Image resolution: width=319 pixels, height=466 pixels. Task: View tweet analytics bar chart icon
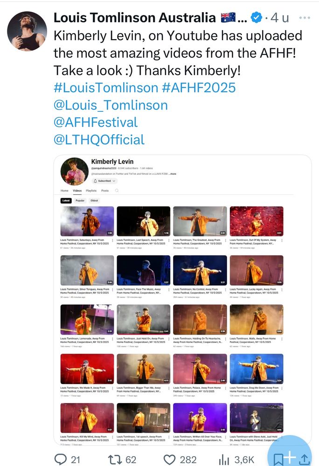(x=224, y=459)
